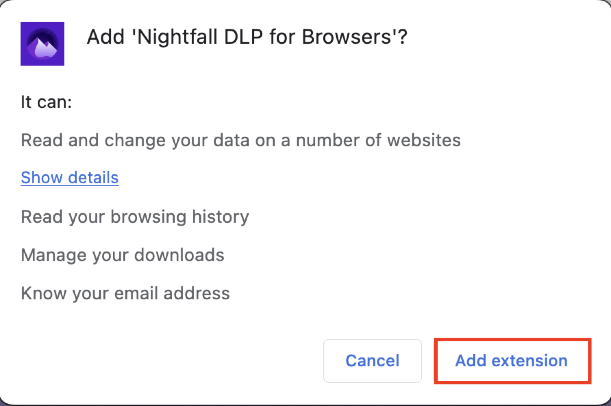
Task: Reveal website list via Show details
Action: [70, 178]
